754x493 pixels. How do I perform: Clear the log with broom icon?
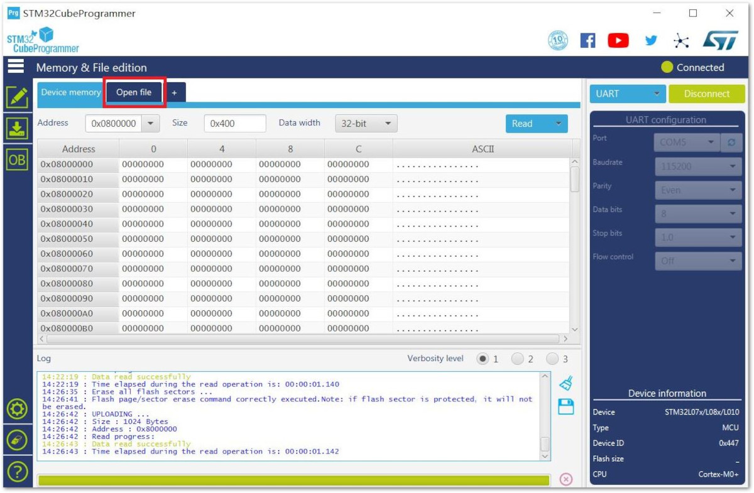pyautogui.click(x=565, y=383)
